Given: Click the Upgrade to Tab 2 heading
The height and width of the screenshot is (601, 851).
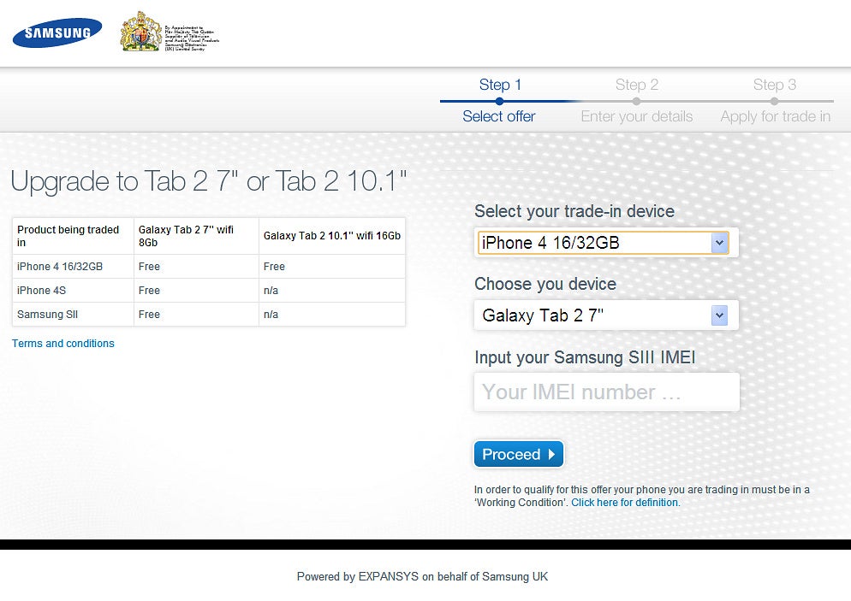Looking at the screenshot, I should click(208, 181).
